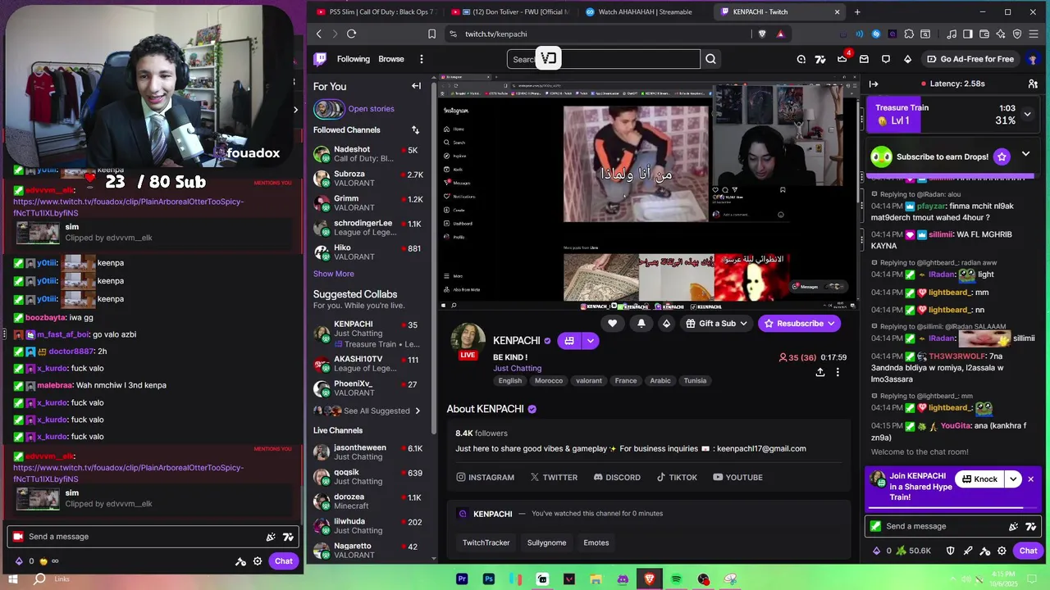The width and height of the screenshot is (1050, 590).
Task: Open Spotify from the Windows taskbar
Action: pos(677,579)
